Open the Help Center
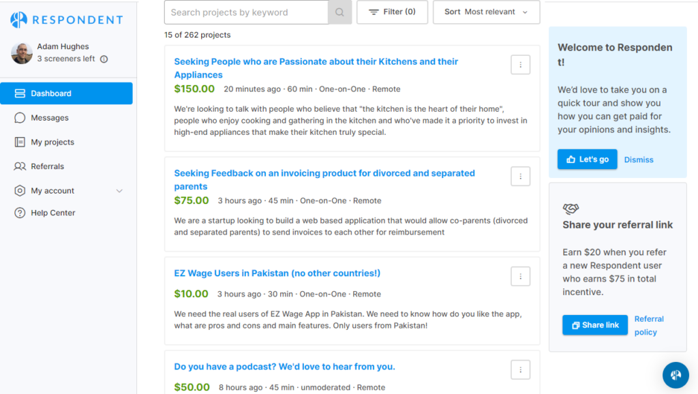This screenshot has height=394, width=698. pyautogui.click(x=52, y=213)
